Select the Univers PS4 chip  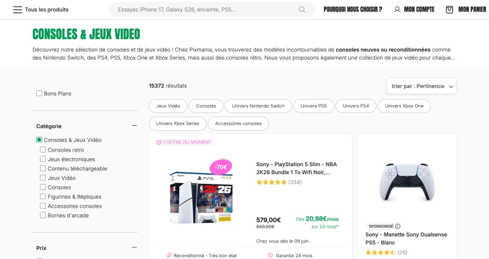(x=356, y=106)
